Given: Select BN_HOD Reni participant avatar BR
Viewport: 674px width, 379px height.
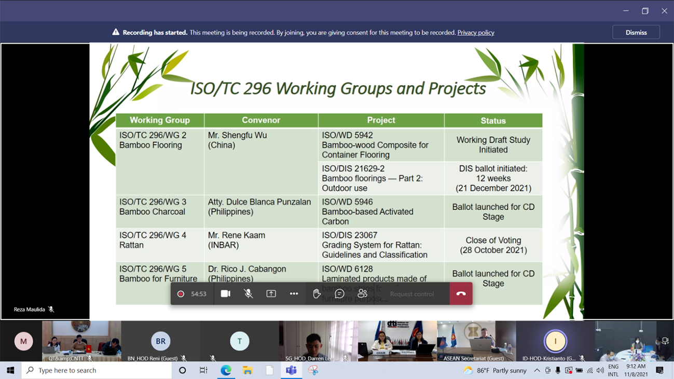Looking at the screenshot, I should (x=160, y=341).
